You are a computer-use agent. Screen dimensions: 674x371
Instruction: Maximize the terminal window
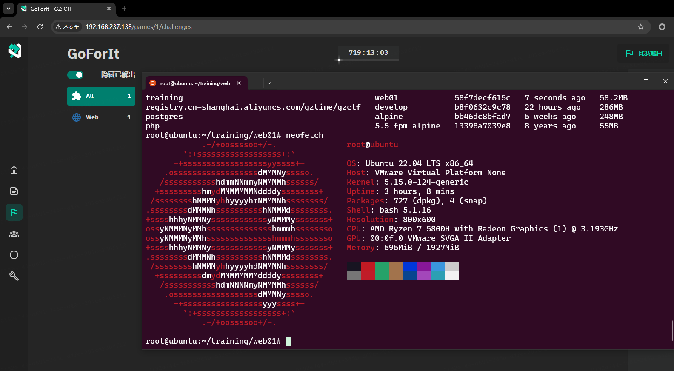pyautogui.click(x=646, y=81)
